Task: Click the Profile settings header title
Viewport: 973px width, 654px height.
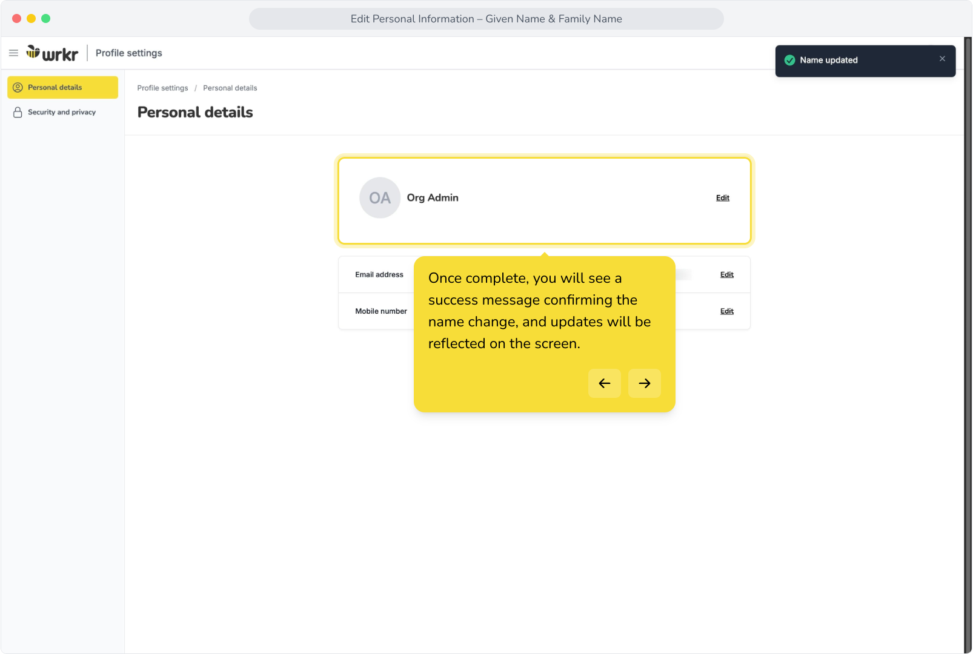Action: coord(128,53)
